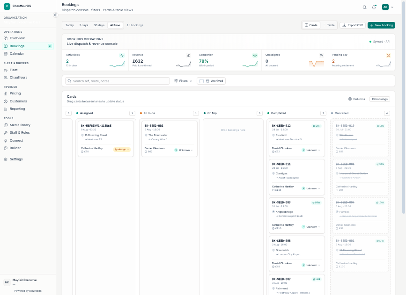This screenshot has height=295, width=406.
Task: Open Settings in the sidebar
Action: coord(28,159)
